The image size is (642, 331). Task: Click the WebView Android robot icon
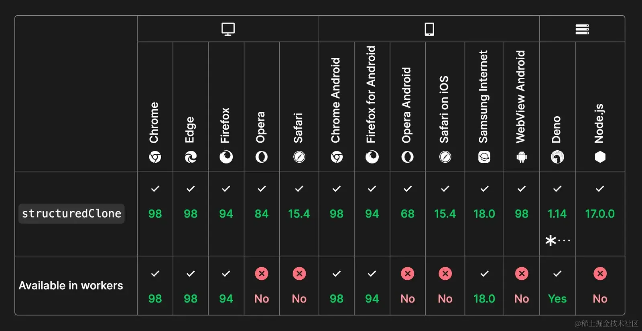pyautogui.click(x=522, y=157)
